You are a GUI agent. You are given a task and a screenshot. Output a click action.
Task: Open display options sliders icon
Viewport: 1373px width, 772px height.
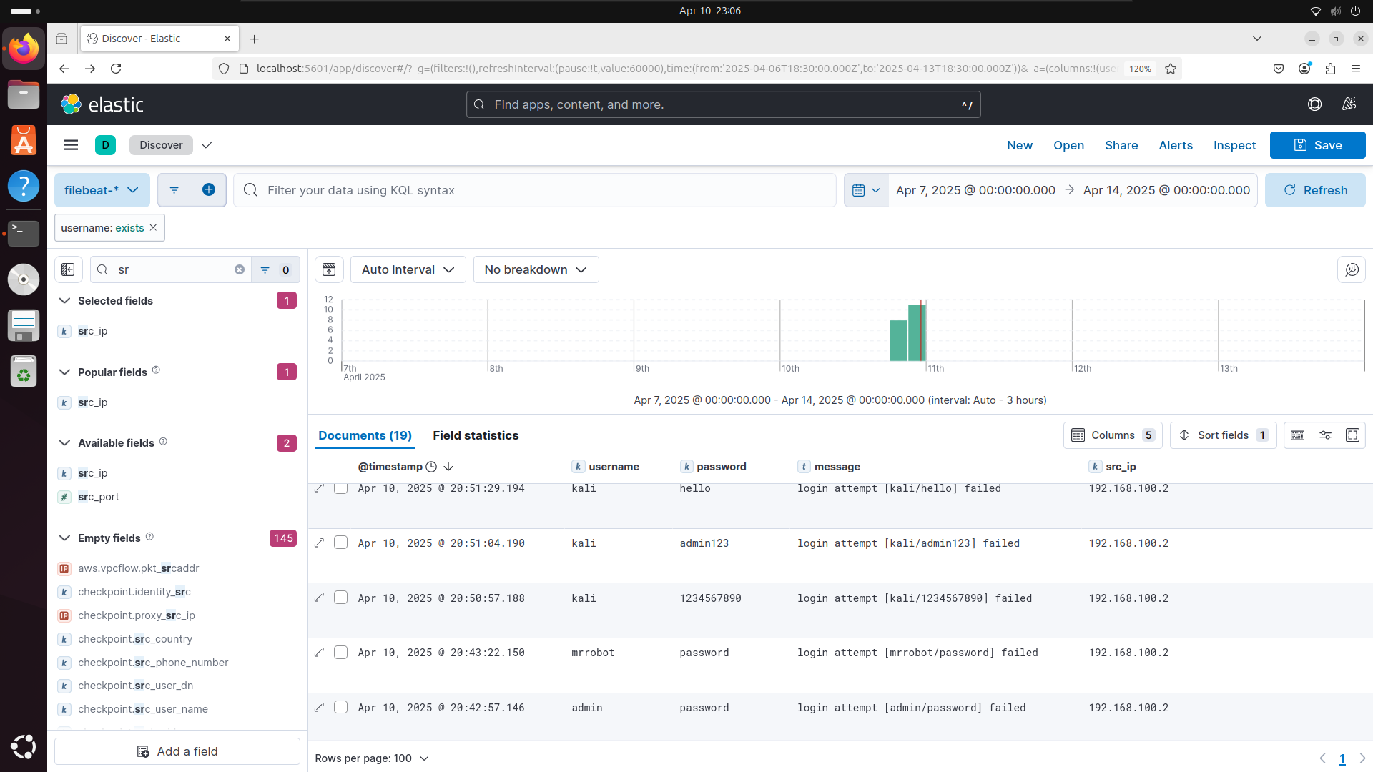pyautogui.click(x=1325, y=435)
